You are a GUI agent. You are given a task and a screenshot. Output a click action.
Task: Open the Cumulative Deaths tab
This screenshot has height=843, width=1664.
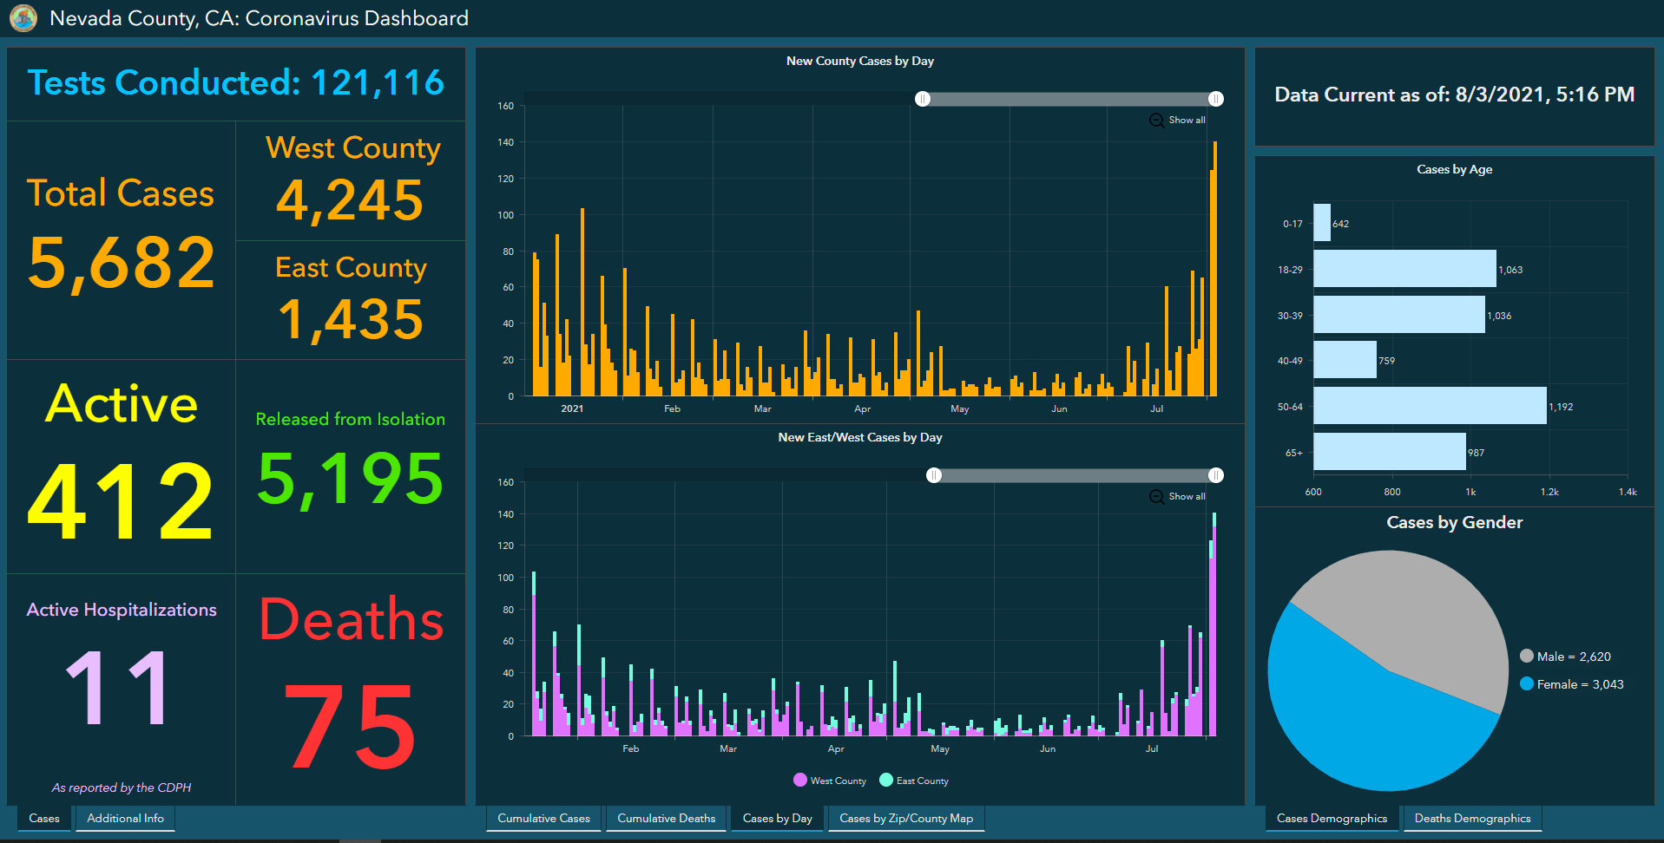pyautogui.click(x=667, y=819)
